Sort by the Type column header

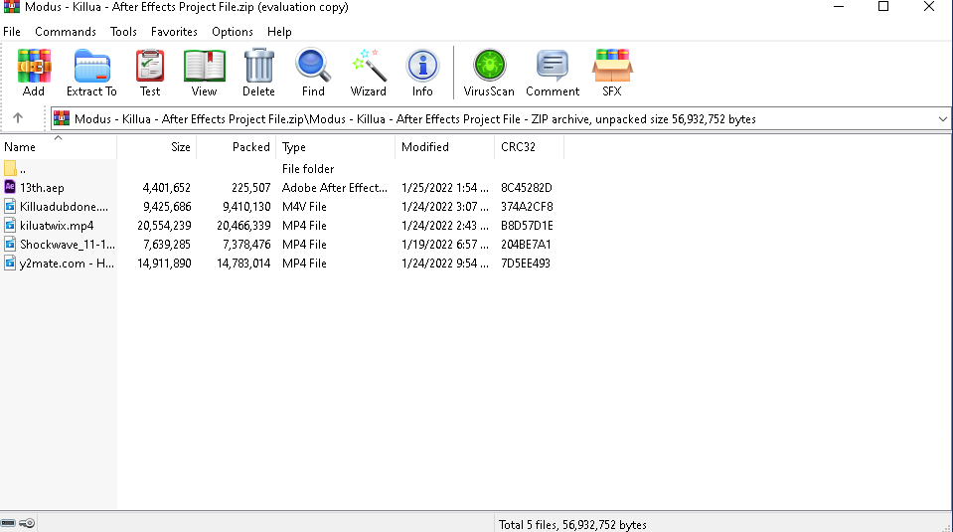pyautogui.click(x=335, y=146)
